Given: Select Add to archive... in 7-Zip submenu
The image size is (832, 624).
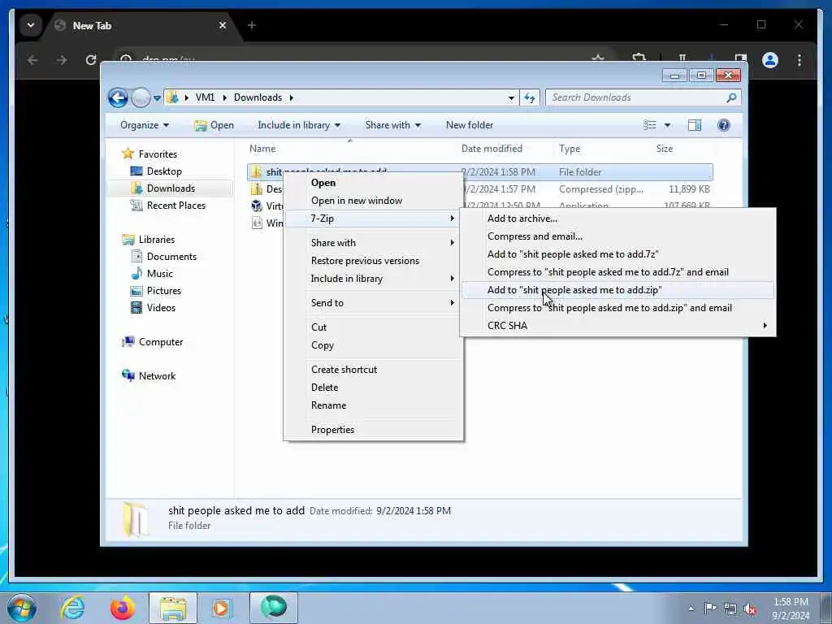Looking at the screenshot, I should (617, 219).
